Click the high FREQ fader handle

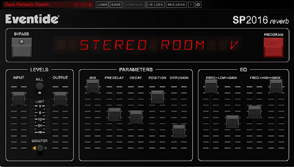tap(255, 112)
